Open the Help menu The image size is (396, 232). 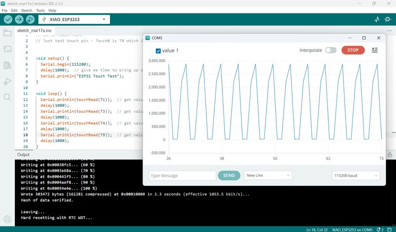click(x=52, y=10)
